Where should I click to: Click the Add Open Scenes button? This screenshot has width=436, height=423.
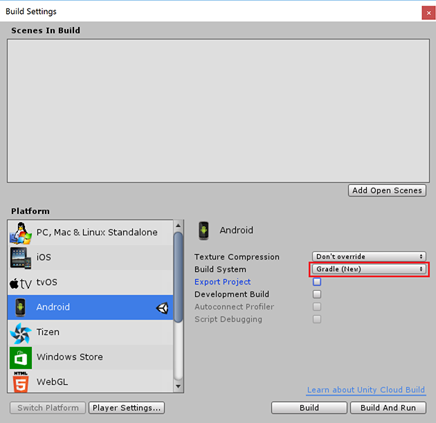(x=387, y=190)
